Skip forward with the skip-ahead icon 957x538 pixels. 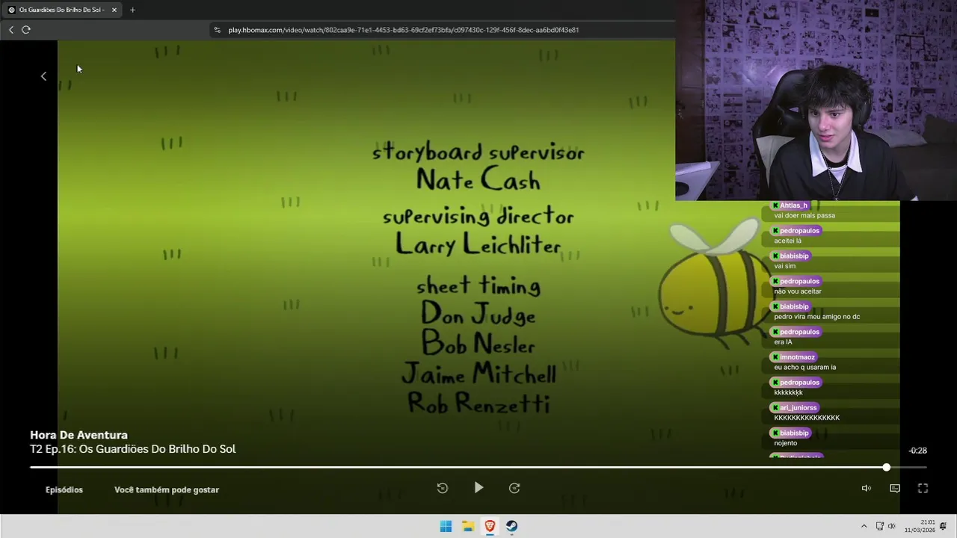coord(514,488)
